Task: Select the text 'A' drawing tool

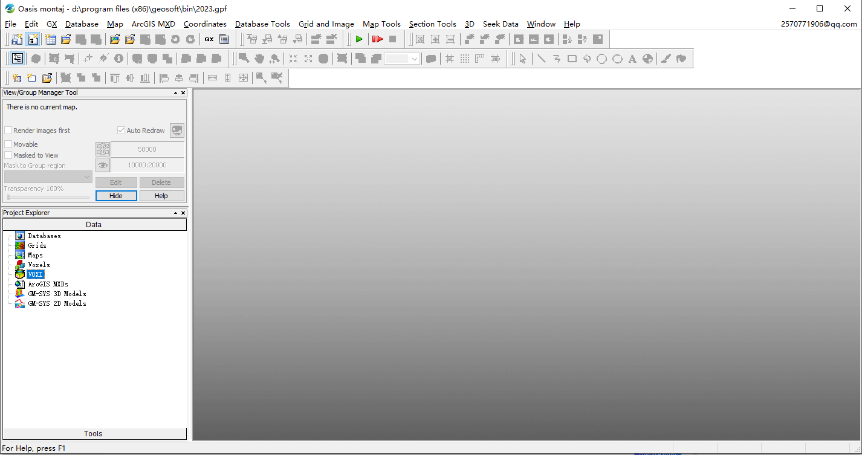Action: coord(632,59)
